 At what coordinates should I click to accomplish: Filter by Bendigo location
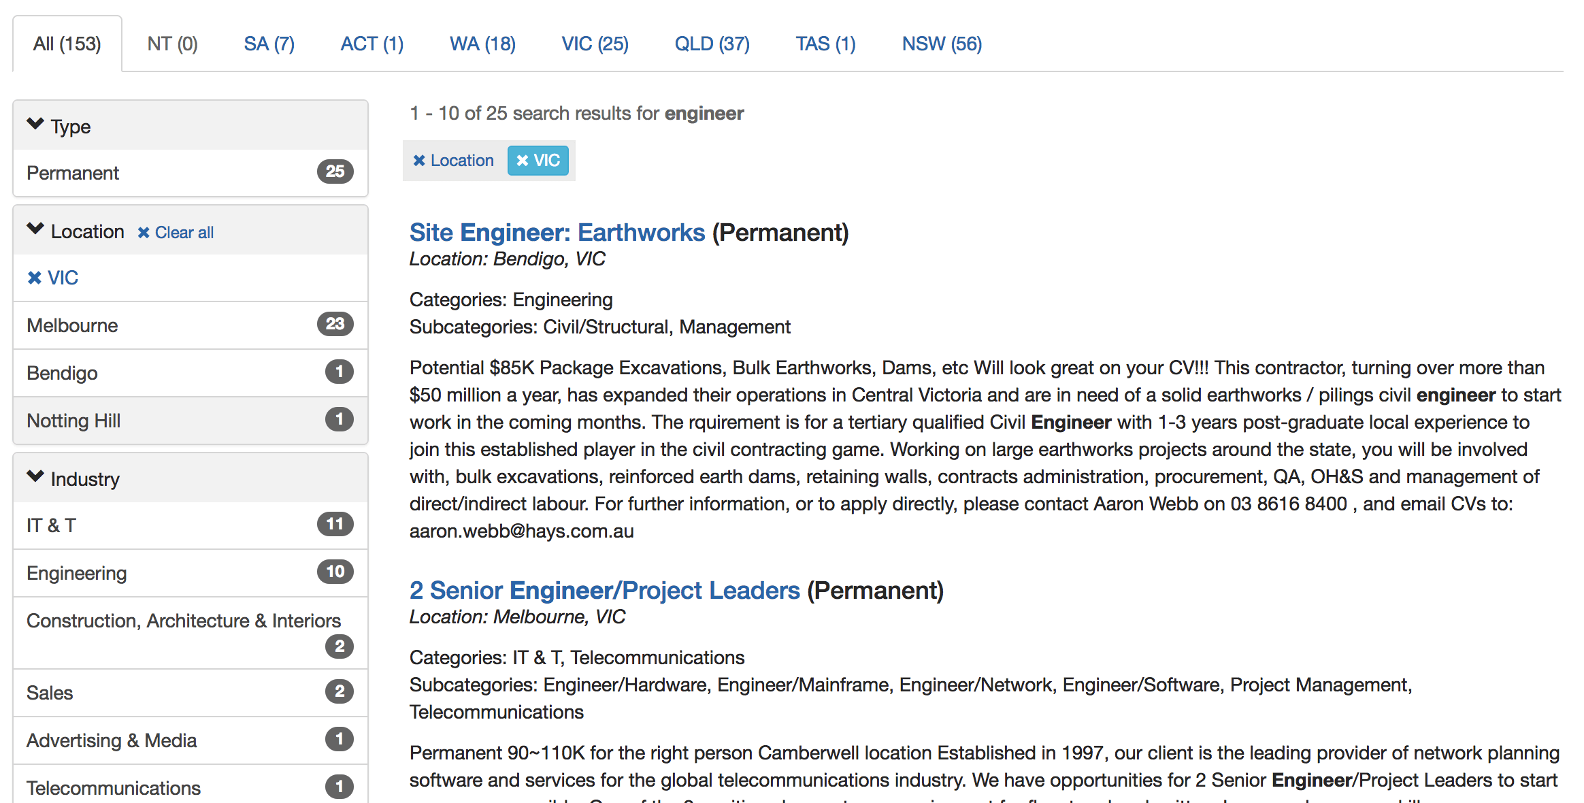(x=63, y=373)
